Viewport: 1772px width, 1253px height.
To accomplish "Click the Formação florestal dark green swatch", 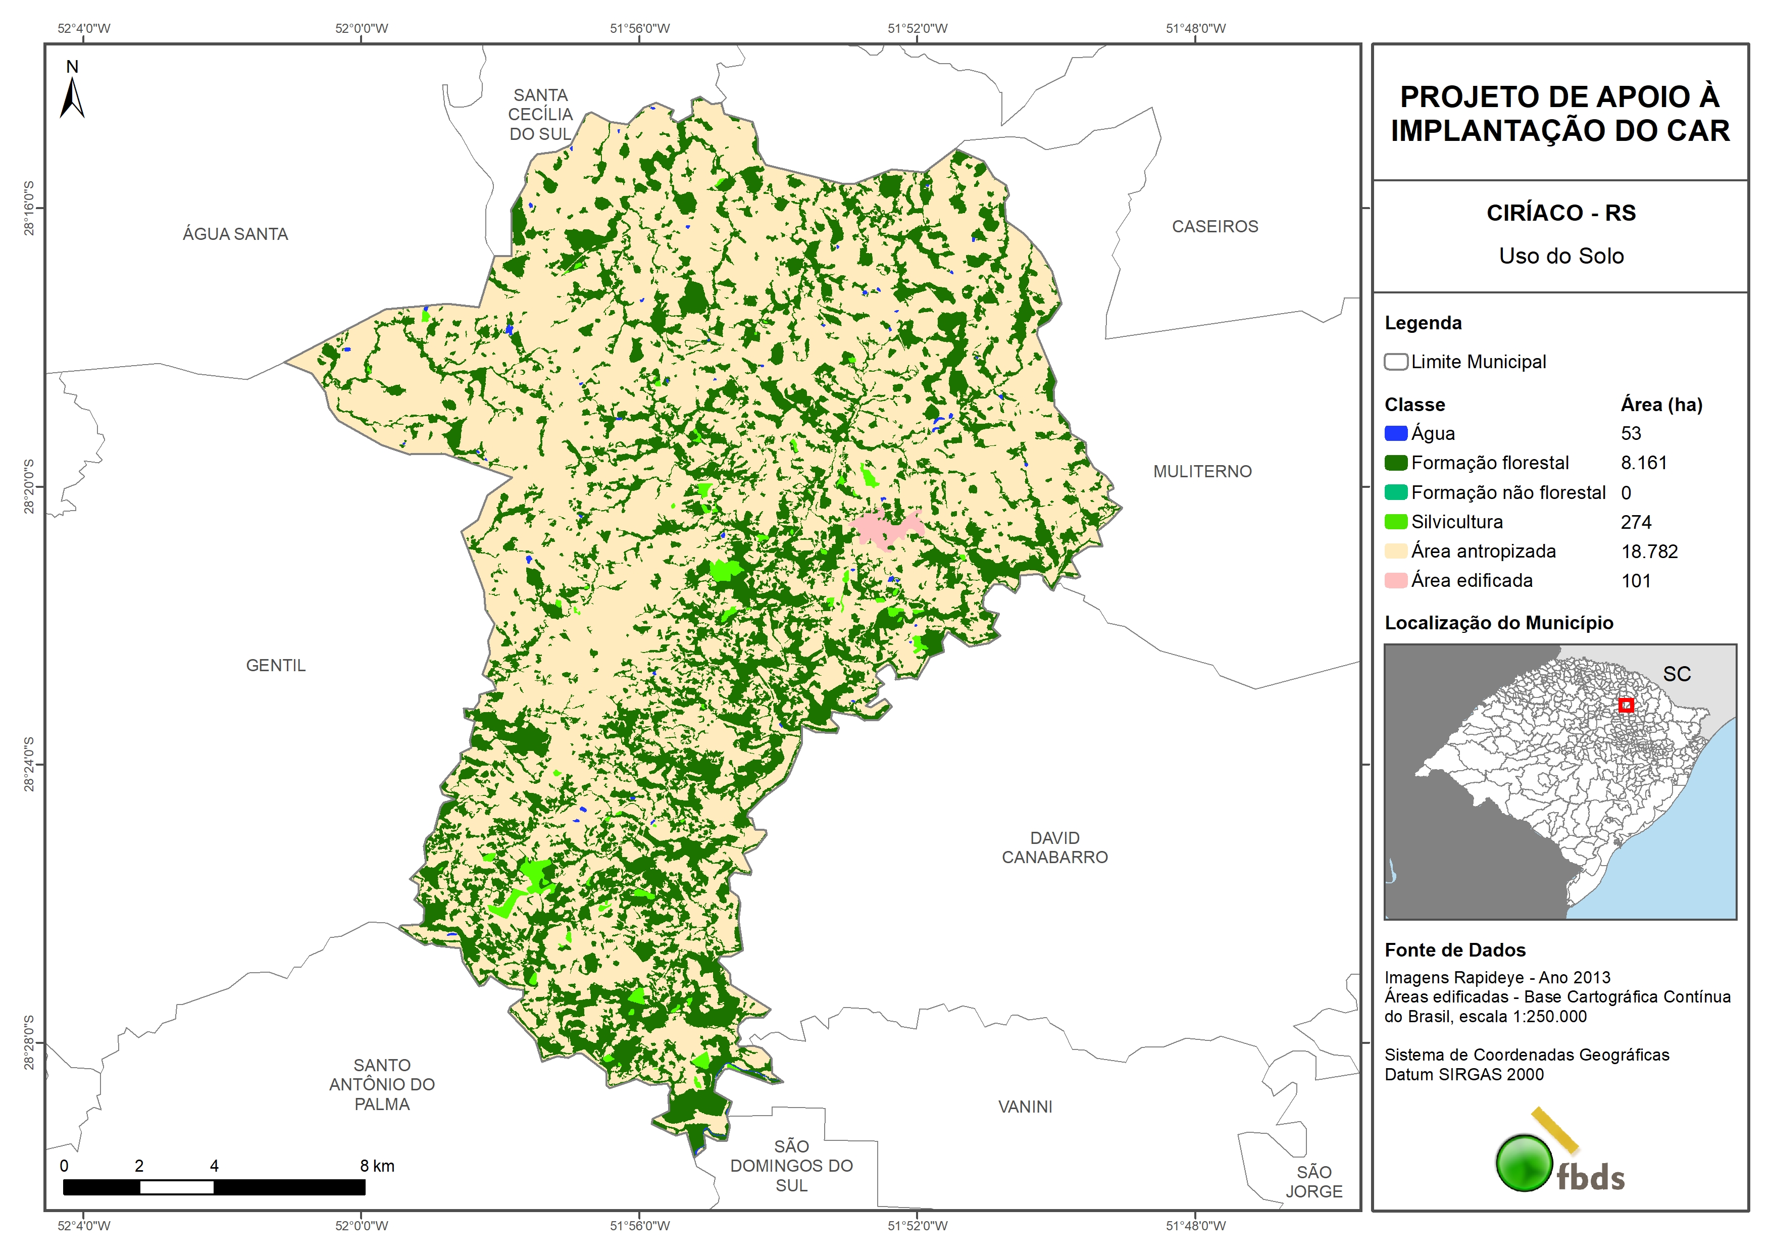I will click(1395, 463).
